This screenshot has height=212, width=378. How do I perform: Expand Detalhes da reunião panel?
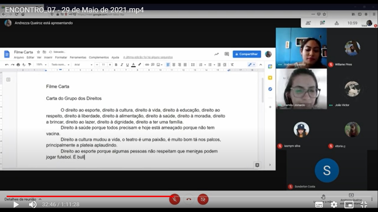click(x=23, y=199)
